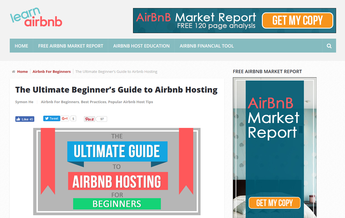Click the Google +1 count 5
This screenshot has height=218, width=345.
[x=73, y=118]
